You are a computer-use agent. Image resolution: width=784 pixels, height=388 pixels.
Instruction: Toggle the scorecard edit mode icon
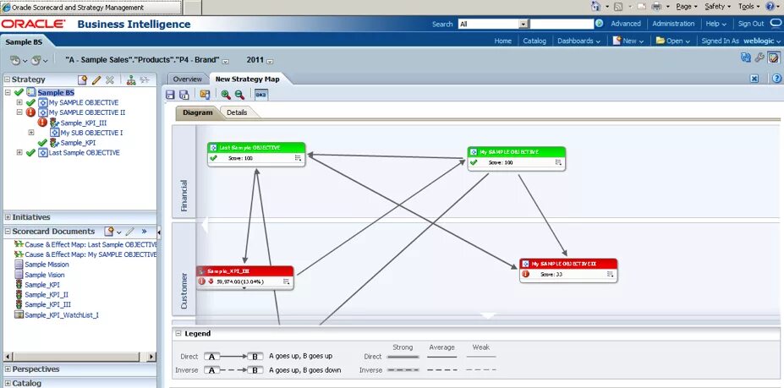coord(774,58)
